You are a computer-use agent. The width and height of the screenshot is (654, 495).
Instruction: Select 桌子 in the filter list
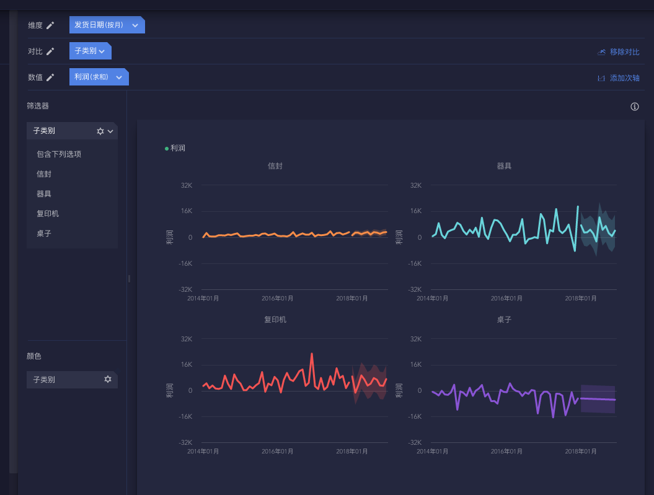(x=44, y=234)
